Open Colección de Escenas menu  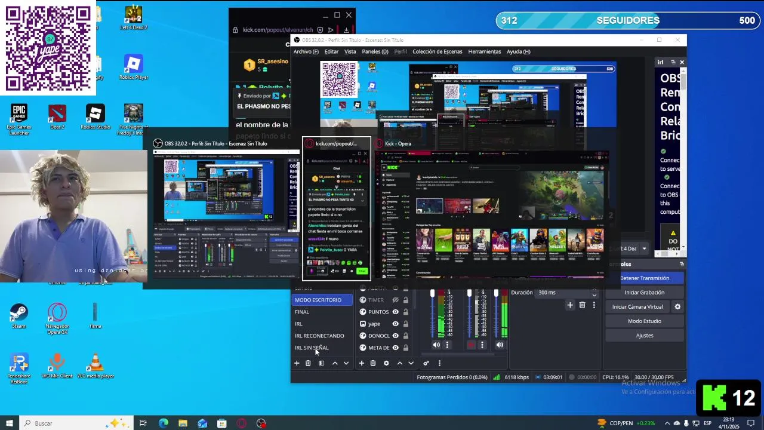pyautogui.click(x=438, y=51)
